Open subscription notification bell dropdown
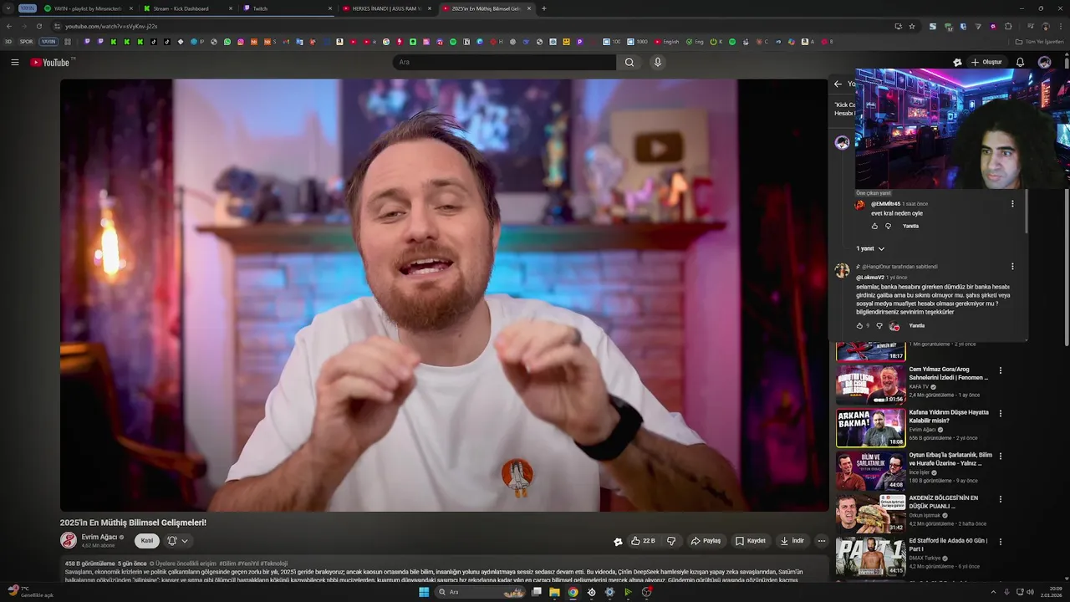 (x=177, y=541)
